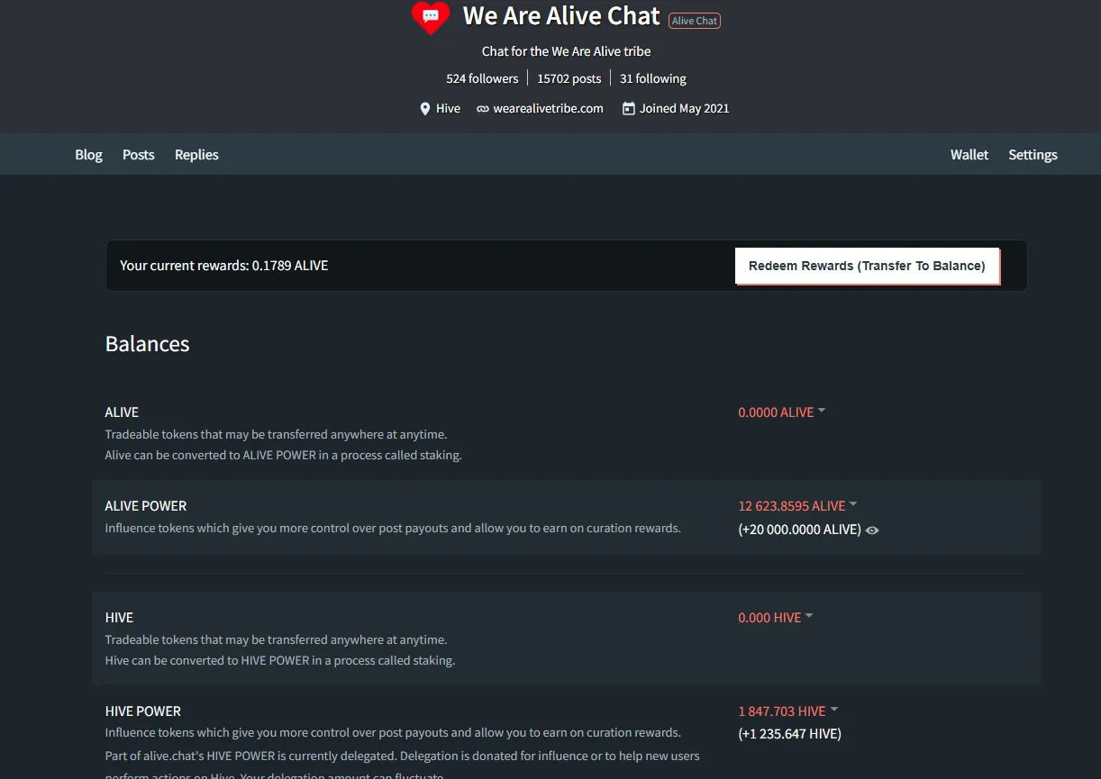Click the red heart chat avatar
The width and height of the screenshot is (1101, 779).
(431, 17)
